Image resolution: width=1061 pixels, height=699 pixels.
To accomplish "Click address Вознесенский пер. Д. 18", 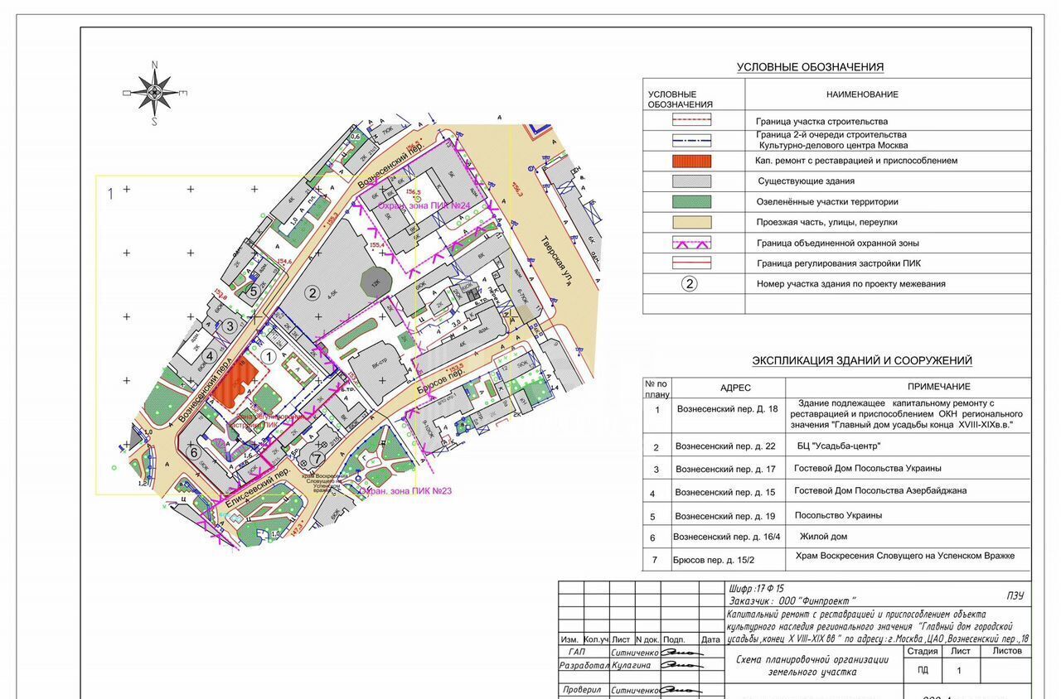I will [727, 409].
